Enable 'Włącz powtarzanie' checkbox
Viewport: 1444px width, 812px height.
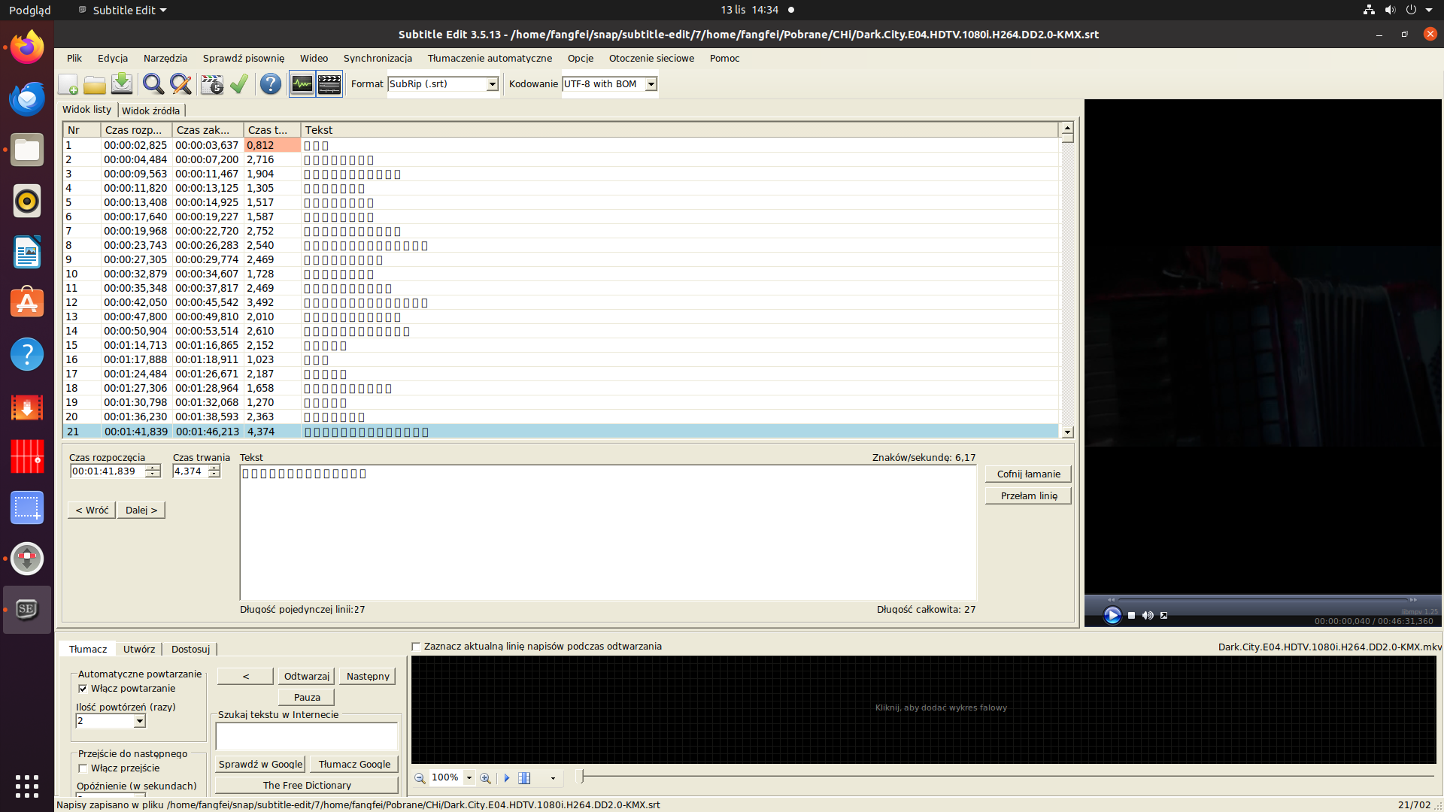83,688
